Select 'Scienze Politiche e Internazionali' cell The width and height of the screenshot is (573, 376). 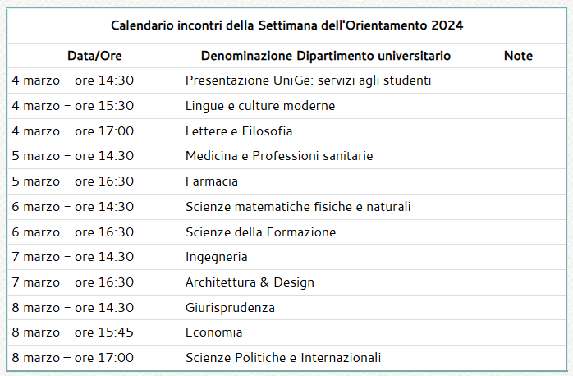283,358
